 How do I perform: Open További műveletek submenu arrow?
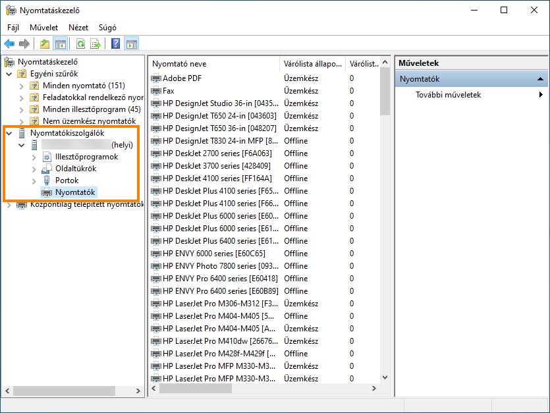point(541,94)
